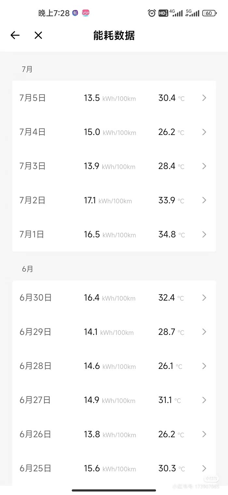Tap the 13.8 kWh/100km value on 6月26日
Screen dimensions: 228x495
click(x=110, y=434)
